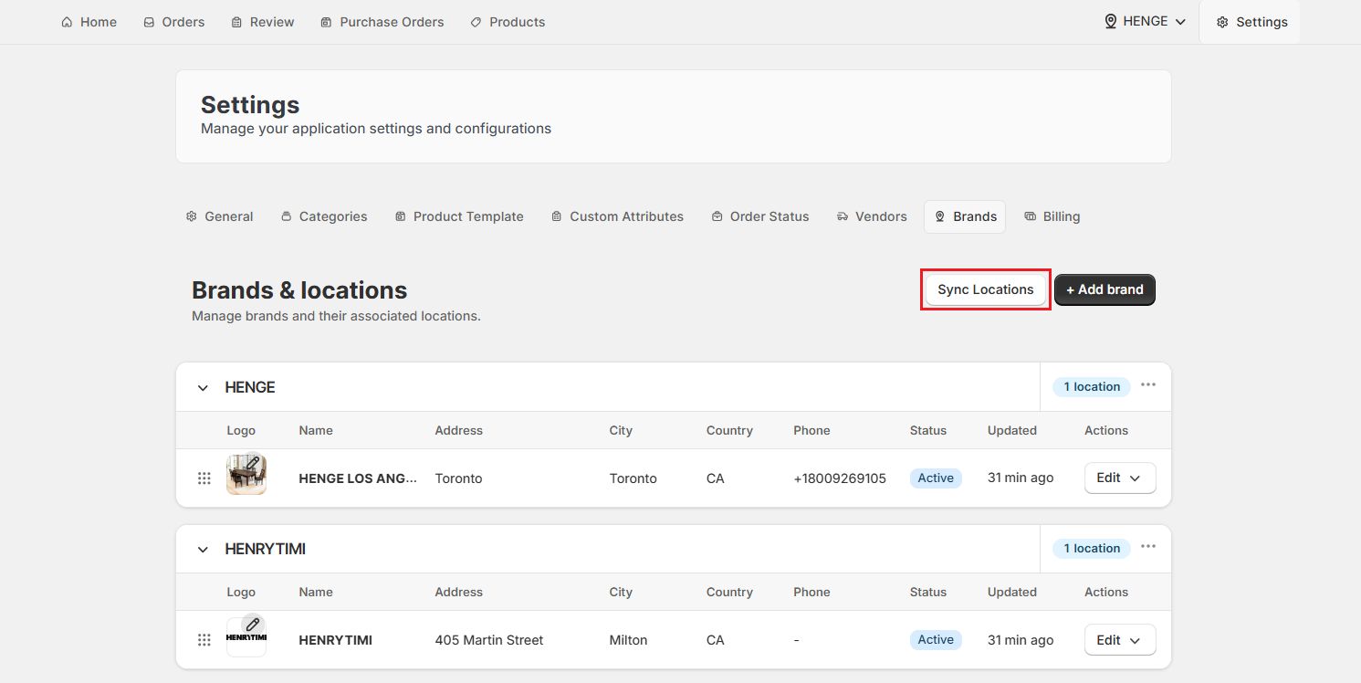1361x683 pixels.
Task: Click the address 405 Martin Street
Action: (x=489, y=640)
